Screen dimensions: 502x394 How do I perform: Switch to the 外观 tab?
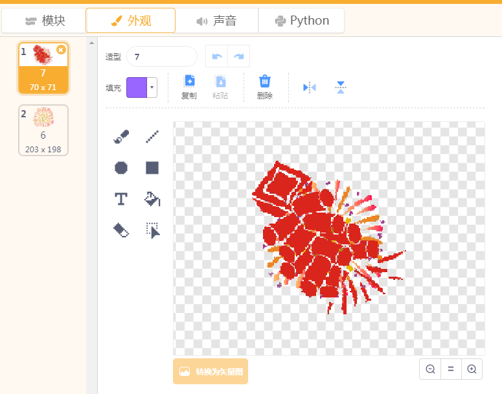click(131, 21)
